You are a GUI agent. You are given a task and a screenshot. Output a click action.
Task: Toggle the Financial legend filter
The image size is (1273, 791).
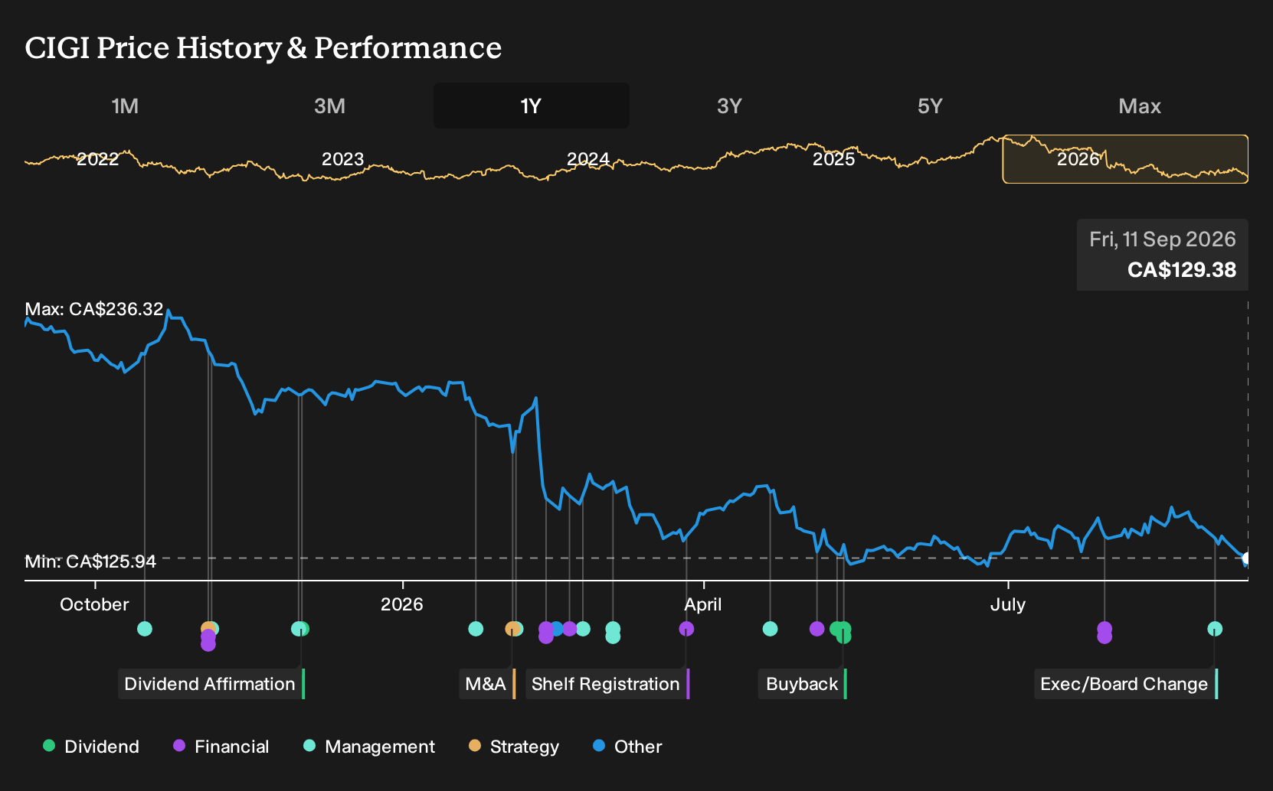221,747
